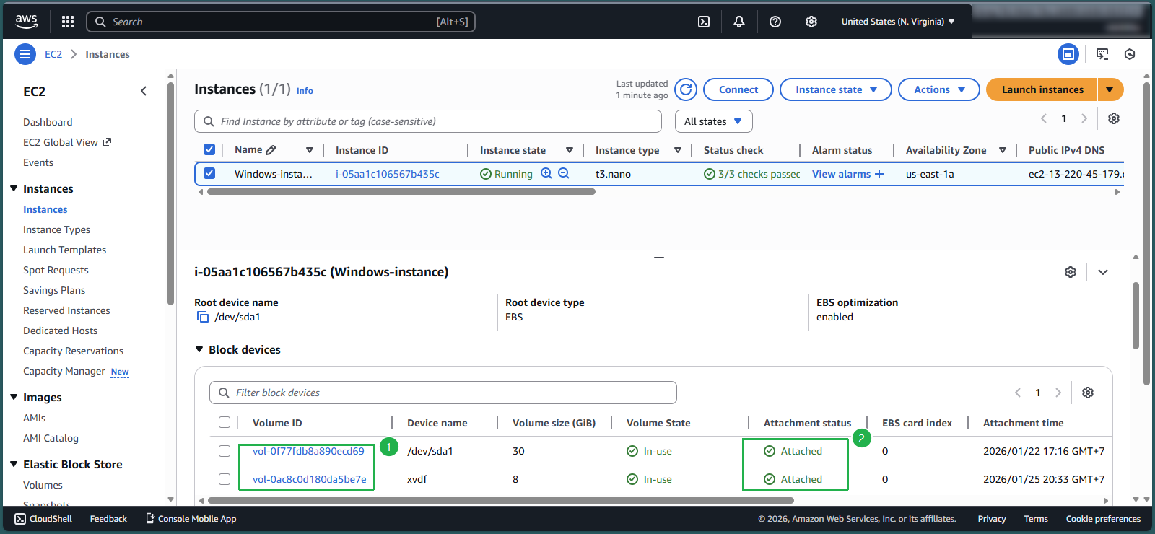Go to next page of instances table

coord(1084,118)
